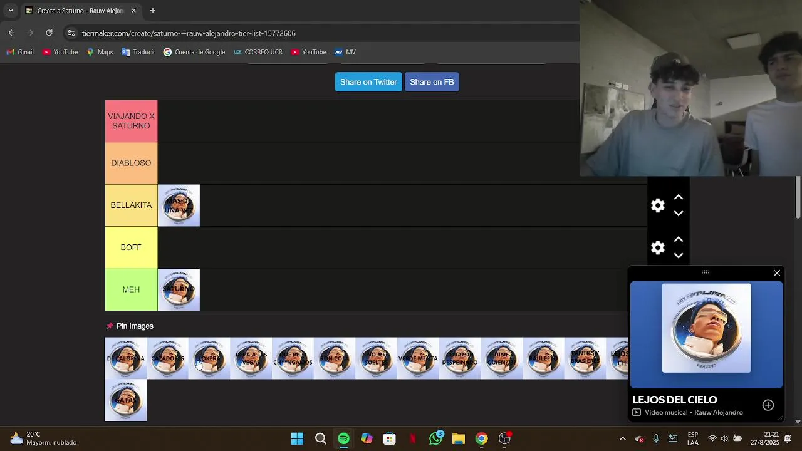
Task: Pick GATAS song image
Action: 125,400
